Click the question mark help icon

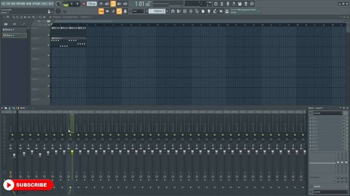point(234,4)
